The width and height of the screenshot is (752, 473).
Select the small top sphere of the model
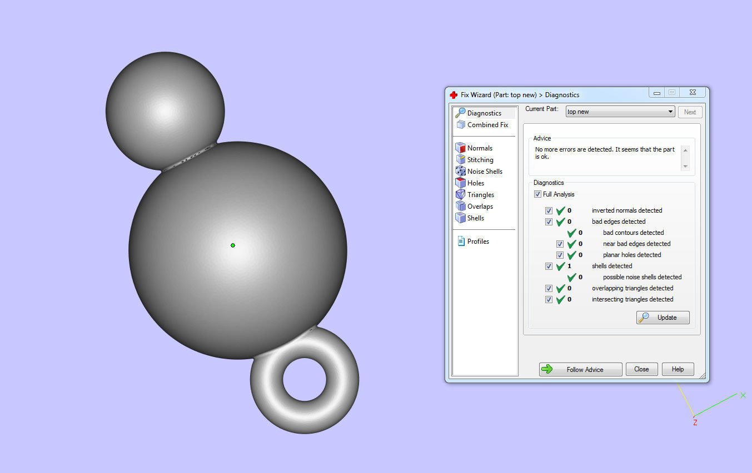coord(165,111)
